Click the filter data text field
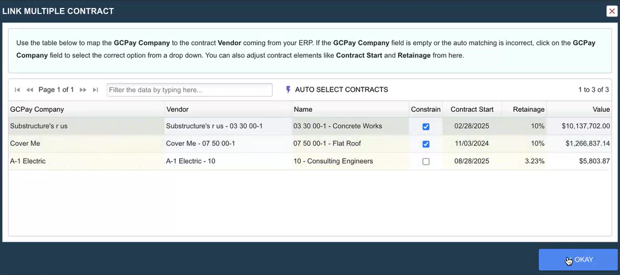620x275 pixels. click(190, 90)
